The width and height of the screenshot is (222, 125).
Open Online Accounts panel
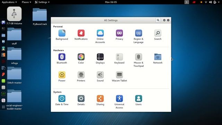(x=100, y=36)
